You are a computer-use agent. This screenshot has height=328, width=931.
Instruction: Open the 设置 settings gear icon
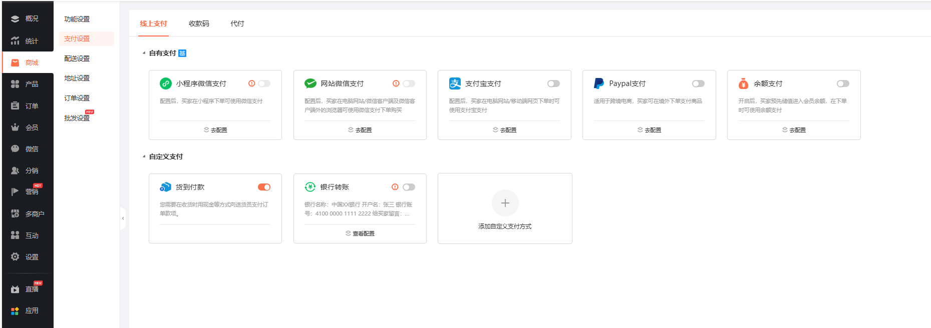click(x=15, y=257)
